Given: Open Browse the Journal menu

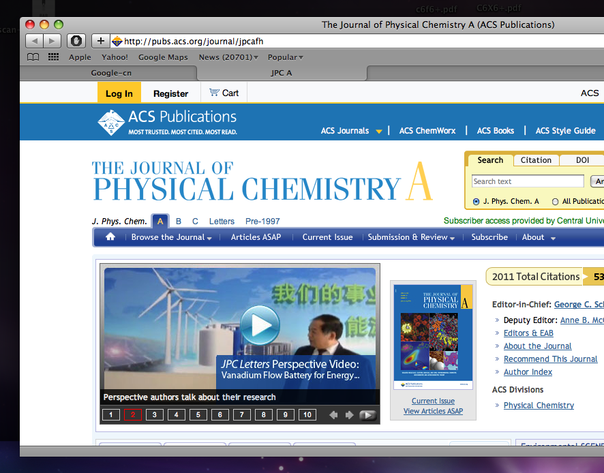Looking at the screenshot, I should (171, 237).
